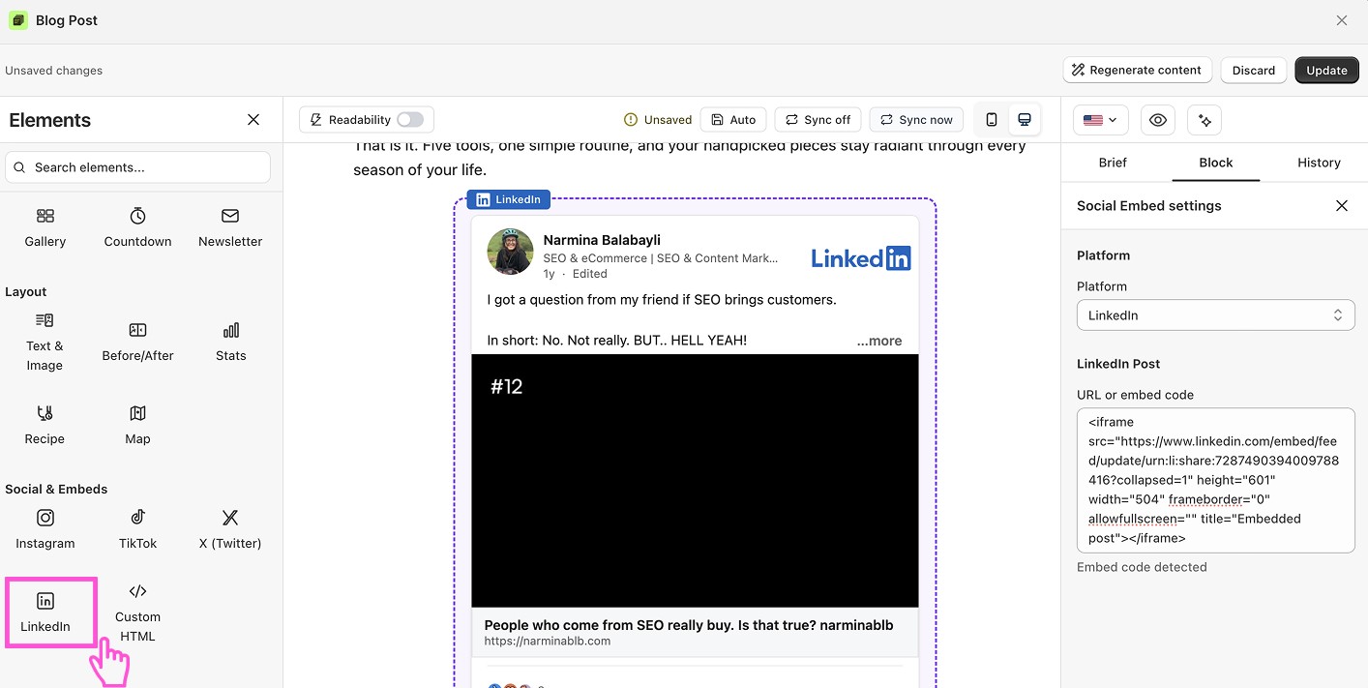Image resolution: width=1368 pixels, height=688 pixels.
Task: Insert Stats element
Action: (x=230, y=343)
